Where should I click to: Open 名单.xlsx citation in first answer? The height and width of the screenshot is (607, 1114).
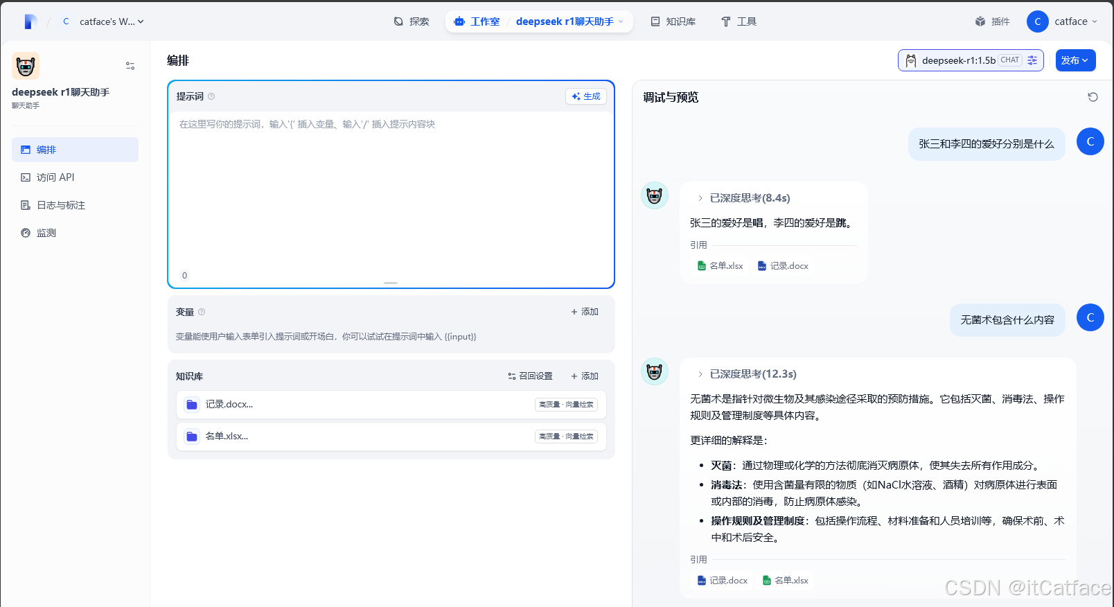coord(720,266)
